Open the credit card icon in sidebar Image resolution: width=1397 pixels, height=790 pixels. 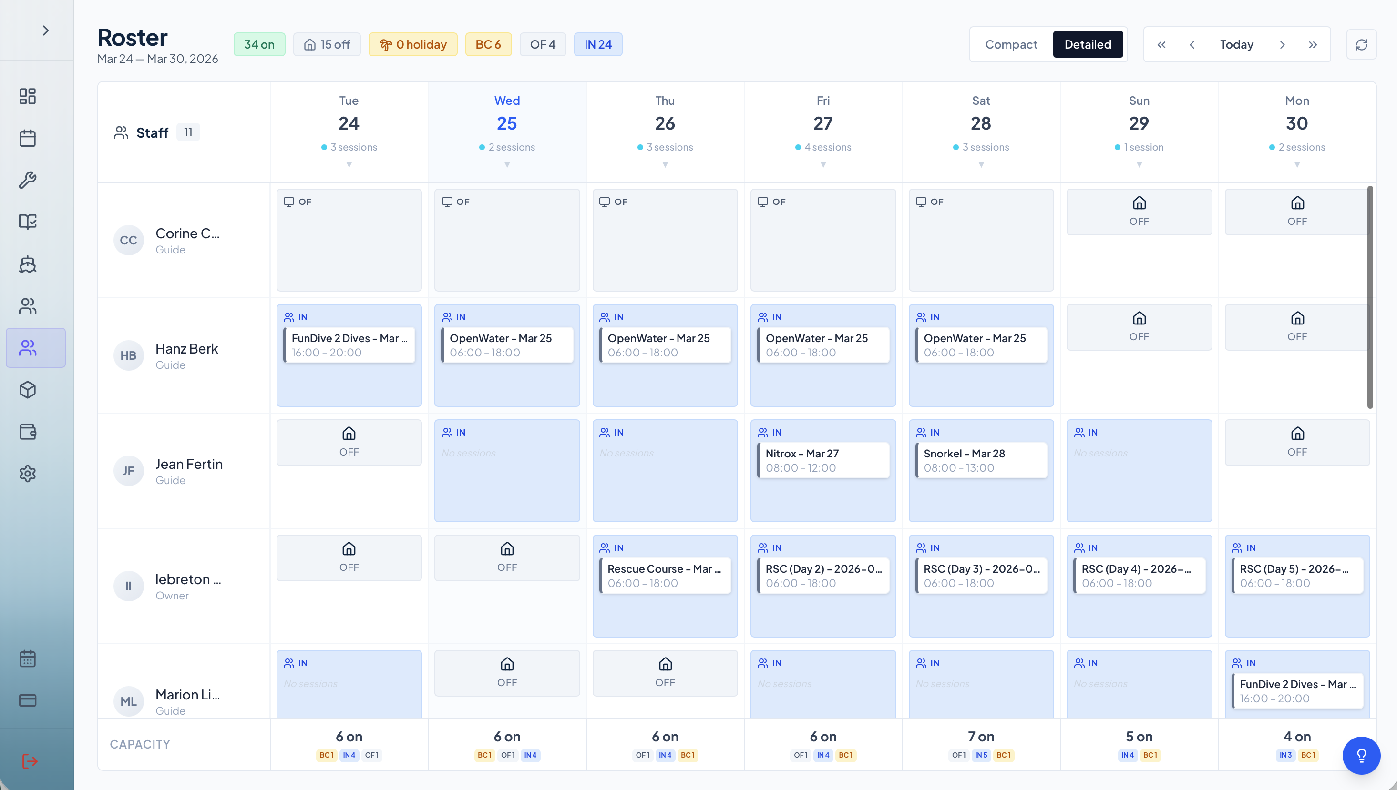[x=28, y=700]
